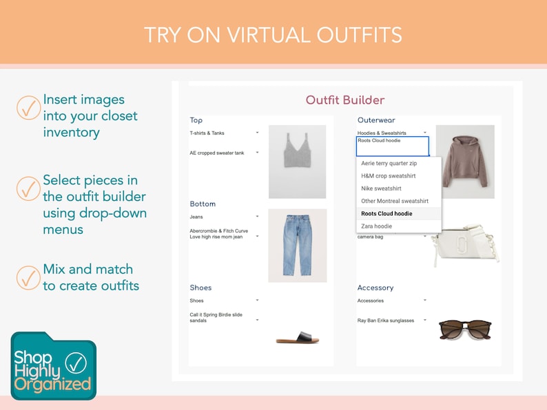Viewport: 547px width, 410px height.
Task: Choose H&M crop sweatshirt from the list
Action: coord(399,176)
